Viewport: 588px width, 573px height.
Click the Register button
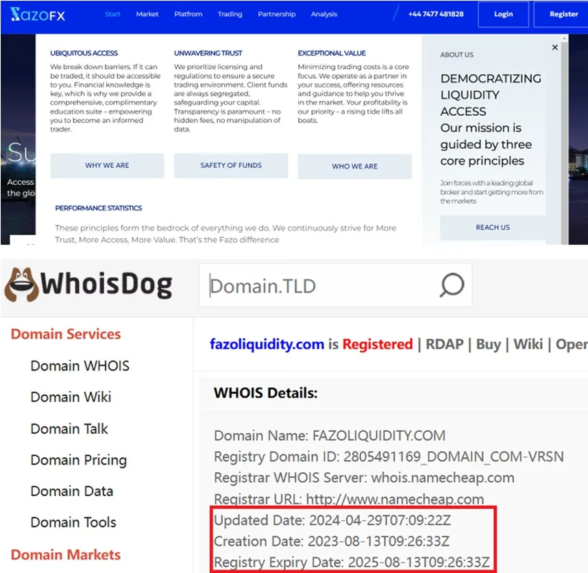click(x=563, y=14)
